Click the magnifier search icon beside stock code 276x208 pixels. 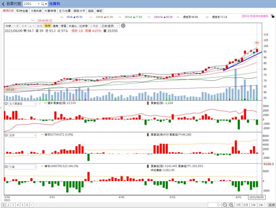tap(43, 4)
